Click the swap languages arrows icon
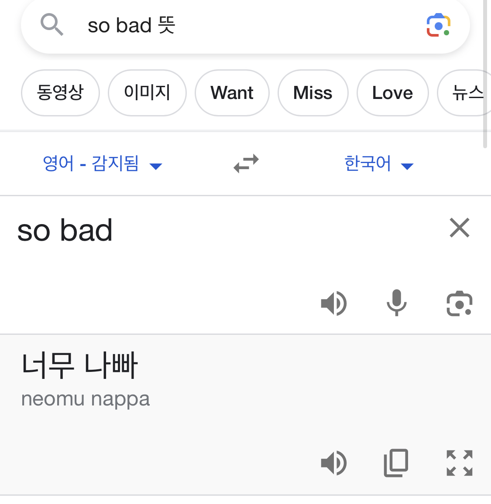This screenshot has width=491, height=504. (246, 163)
